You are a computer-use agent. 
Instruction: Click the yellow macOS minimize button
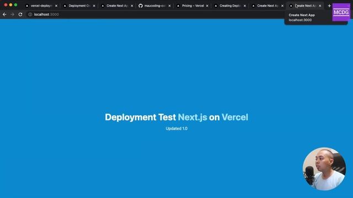10,5
